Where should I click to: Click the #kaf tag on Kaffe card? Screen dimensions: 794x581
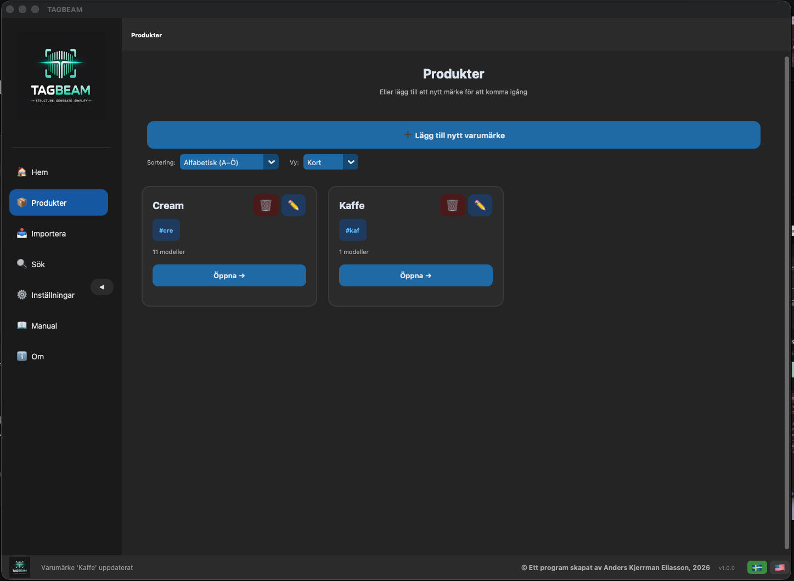(353, 230)
